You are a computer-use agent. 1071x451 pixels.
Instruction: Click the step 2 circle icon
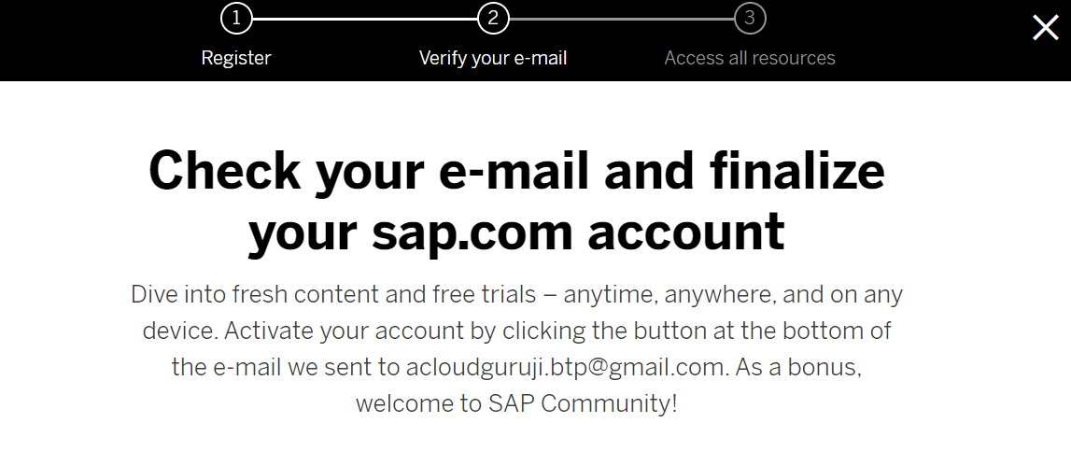pos(493,18)
